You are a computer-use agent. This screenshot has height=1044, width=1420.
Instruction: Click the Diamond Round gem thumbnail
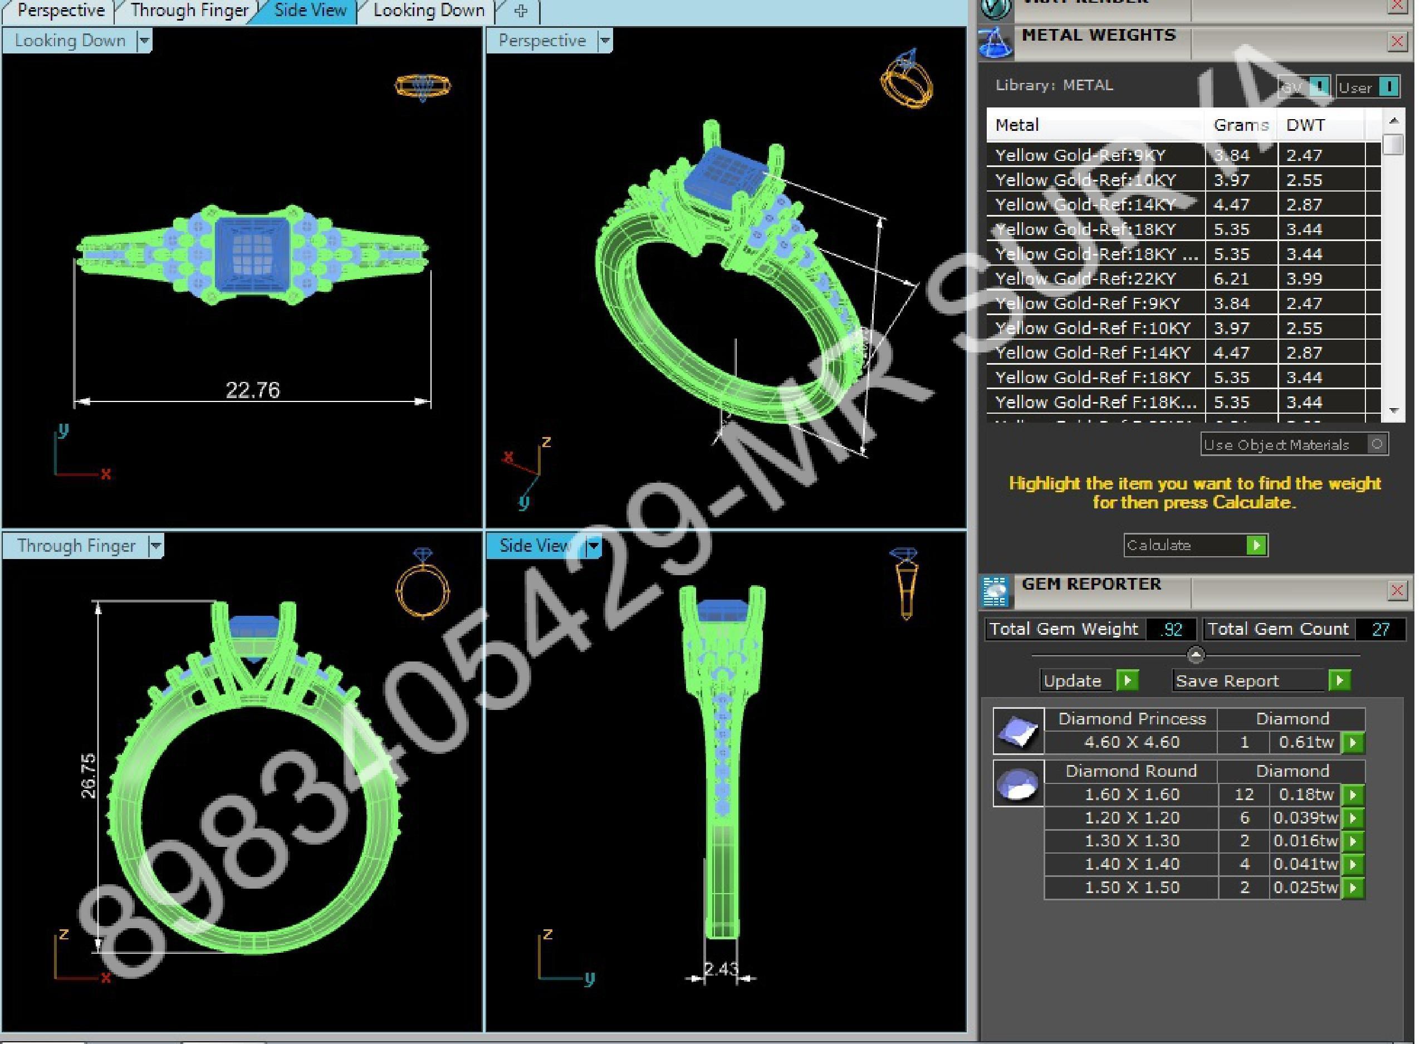[x=1018, y=783]
